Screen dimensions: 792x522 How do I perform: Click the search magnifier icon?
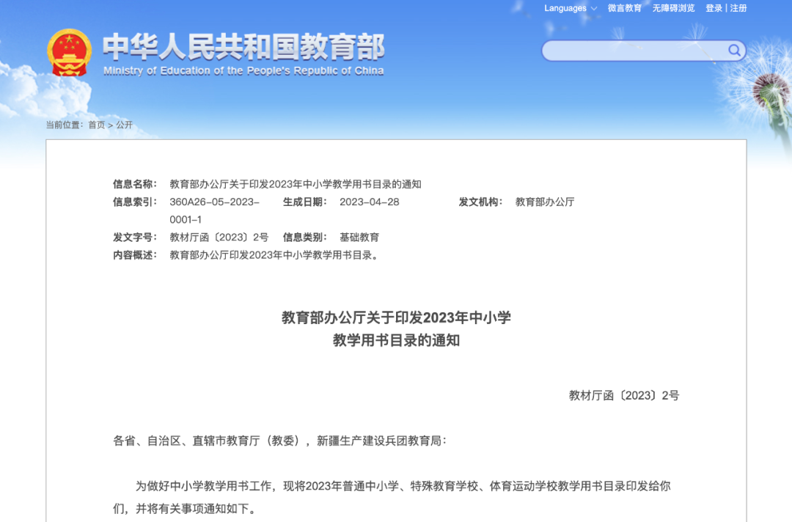(734, 51)
